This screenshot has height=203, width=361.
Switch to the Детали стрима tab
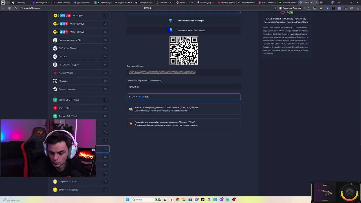(x=82, y=3)
